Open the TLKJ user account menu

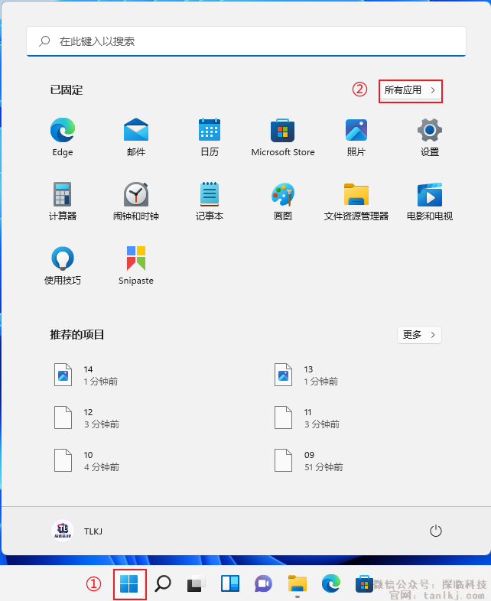77,531
